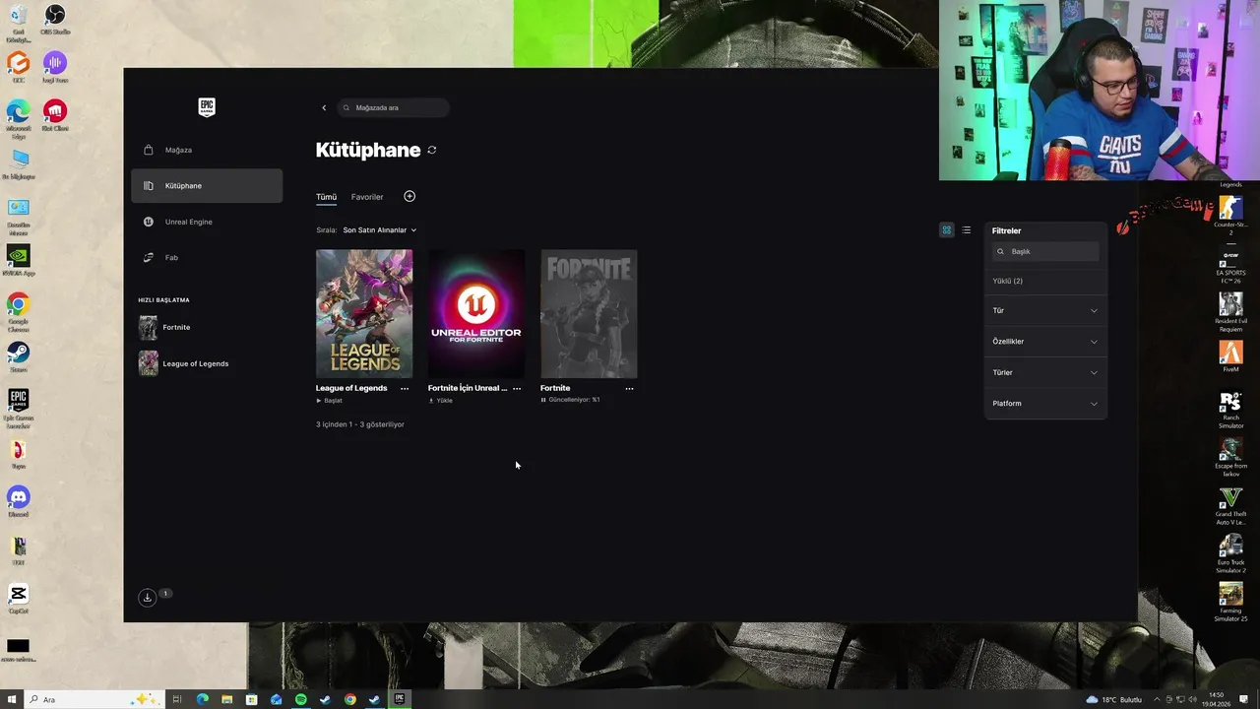Open the taskbar clock and date
Viewport: 1260px width, 709px height.
(x=1217, y=699)
